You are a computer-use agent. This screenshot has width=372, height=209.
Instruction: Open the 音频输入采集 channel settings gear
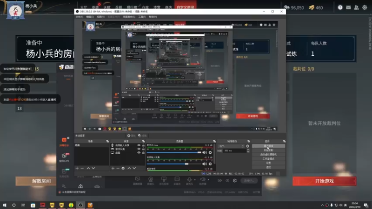[x=210, y=164]
